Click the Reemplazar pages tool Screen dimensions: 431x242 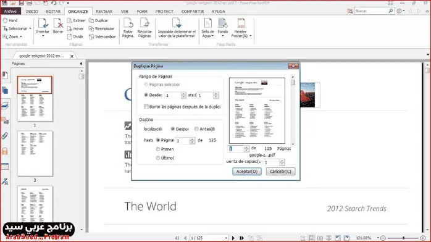101,28
